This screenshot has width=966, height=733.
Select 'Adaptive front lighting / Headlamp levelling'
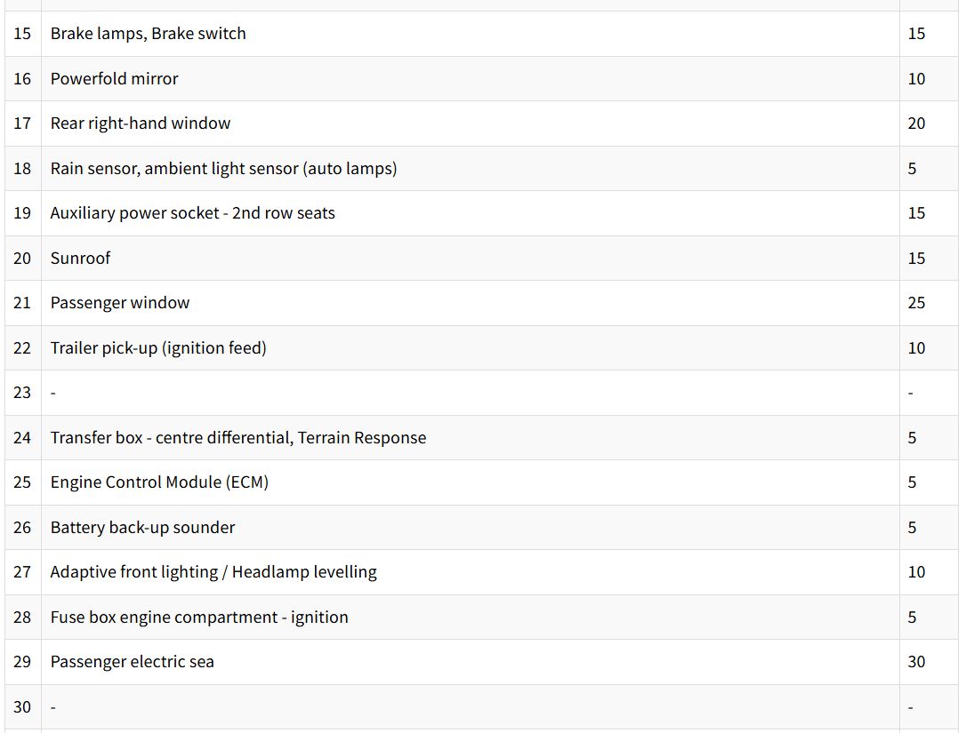[x=213, y=572]
